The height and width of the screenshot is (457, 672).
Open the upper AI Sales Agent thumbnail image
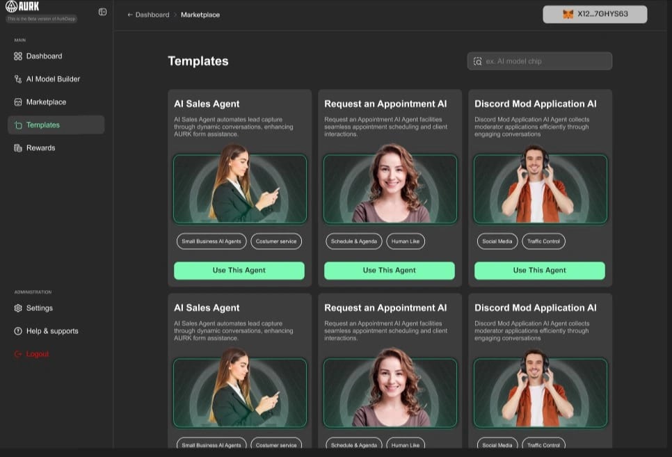240,184
